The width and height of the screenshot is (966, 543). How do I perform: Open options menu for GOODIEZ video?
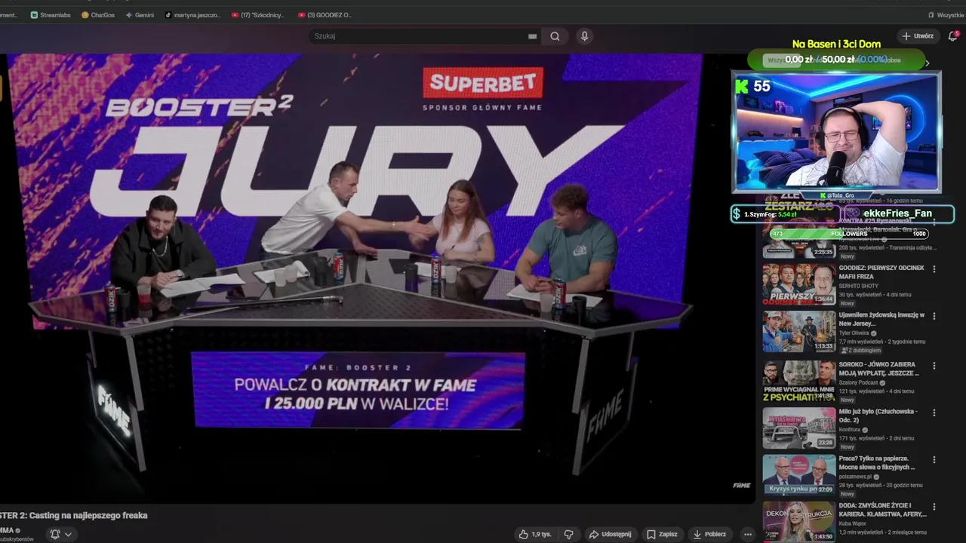tap(934, 269)
